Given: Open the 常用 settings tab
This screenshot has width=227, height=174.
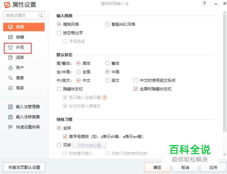Looking at the screenshot, I should click(x=24, y=27).
